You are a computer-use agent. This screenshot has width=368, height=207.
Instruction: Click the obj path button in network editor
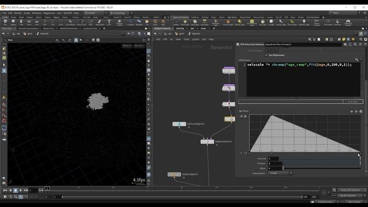tap(168, 33)
